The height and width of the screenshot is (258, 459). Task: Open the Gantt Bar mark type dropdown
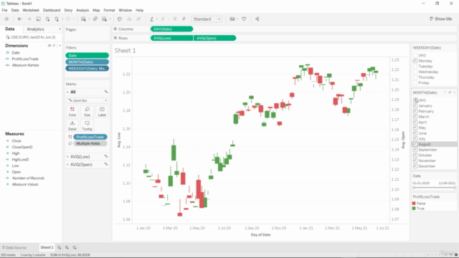click(x=87, y=100)
